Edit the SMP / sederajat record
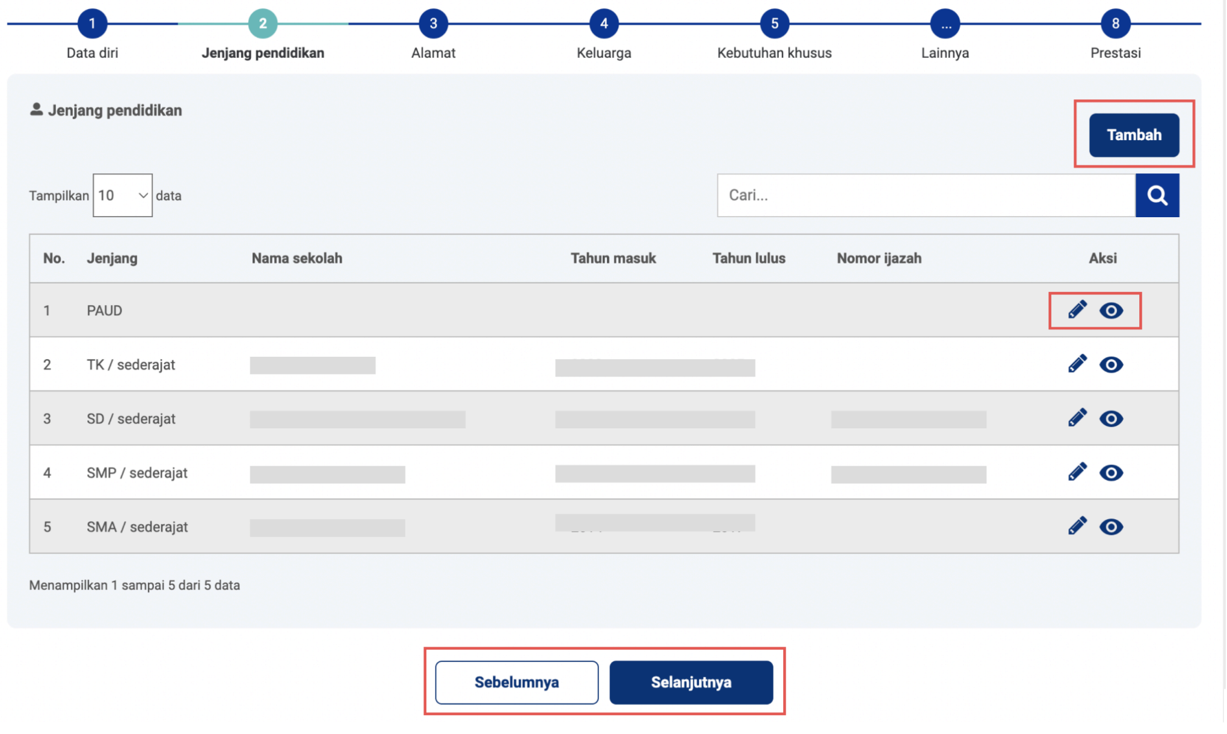This screenshot has width=1227, height=734. (1077, 472)
